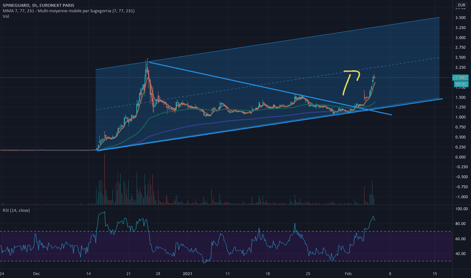This screenshot has height=278, width=471.
Task: Click the 2.500 price axis label
Action: pos(460,58)
